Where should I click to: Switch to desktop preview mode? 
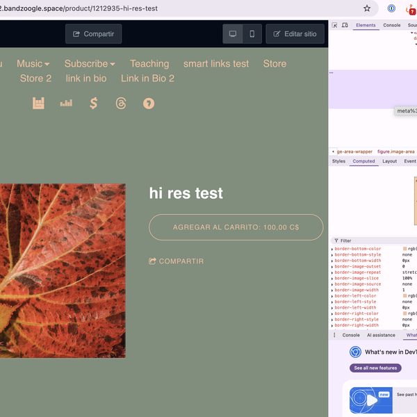click(233, 34)
